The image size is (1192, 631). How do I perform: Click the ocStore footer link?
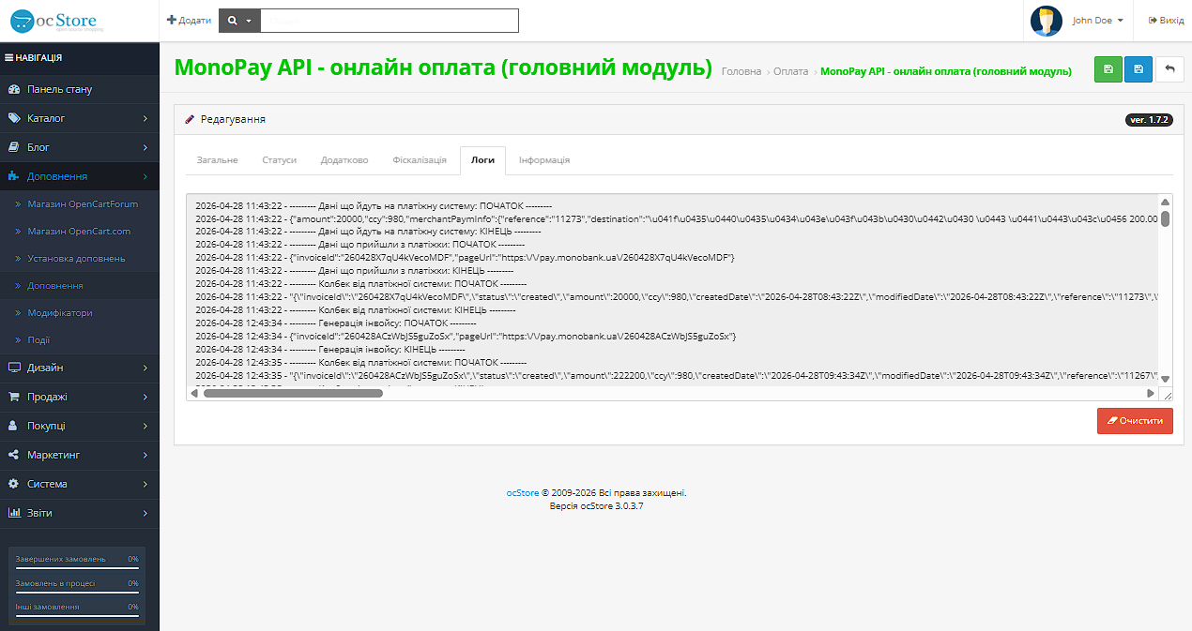[523, 492]
